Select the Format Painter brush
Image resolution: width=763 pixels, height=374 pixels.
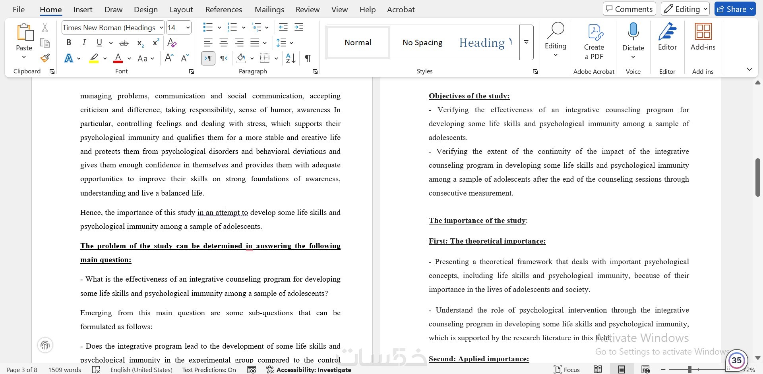tap(45, 58)
